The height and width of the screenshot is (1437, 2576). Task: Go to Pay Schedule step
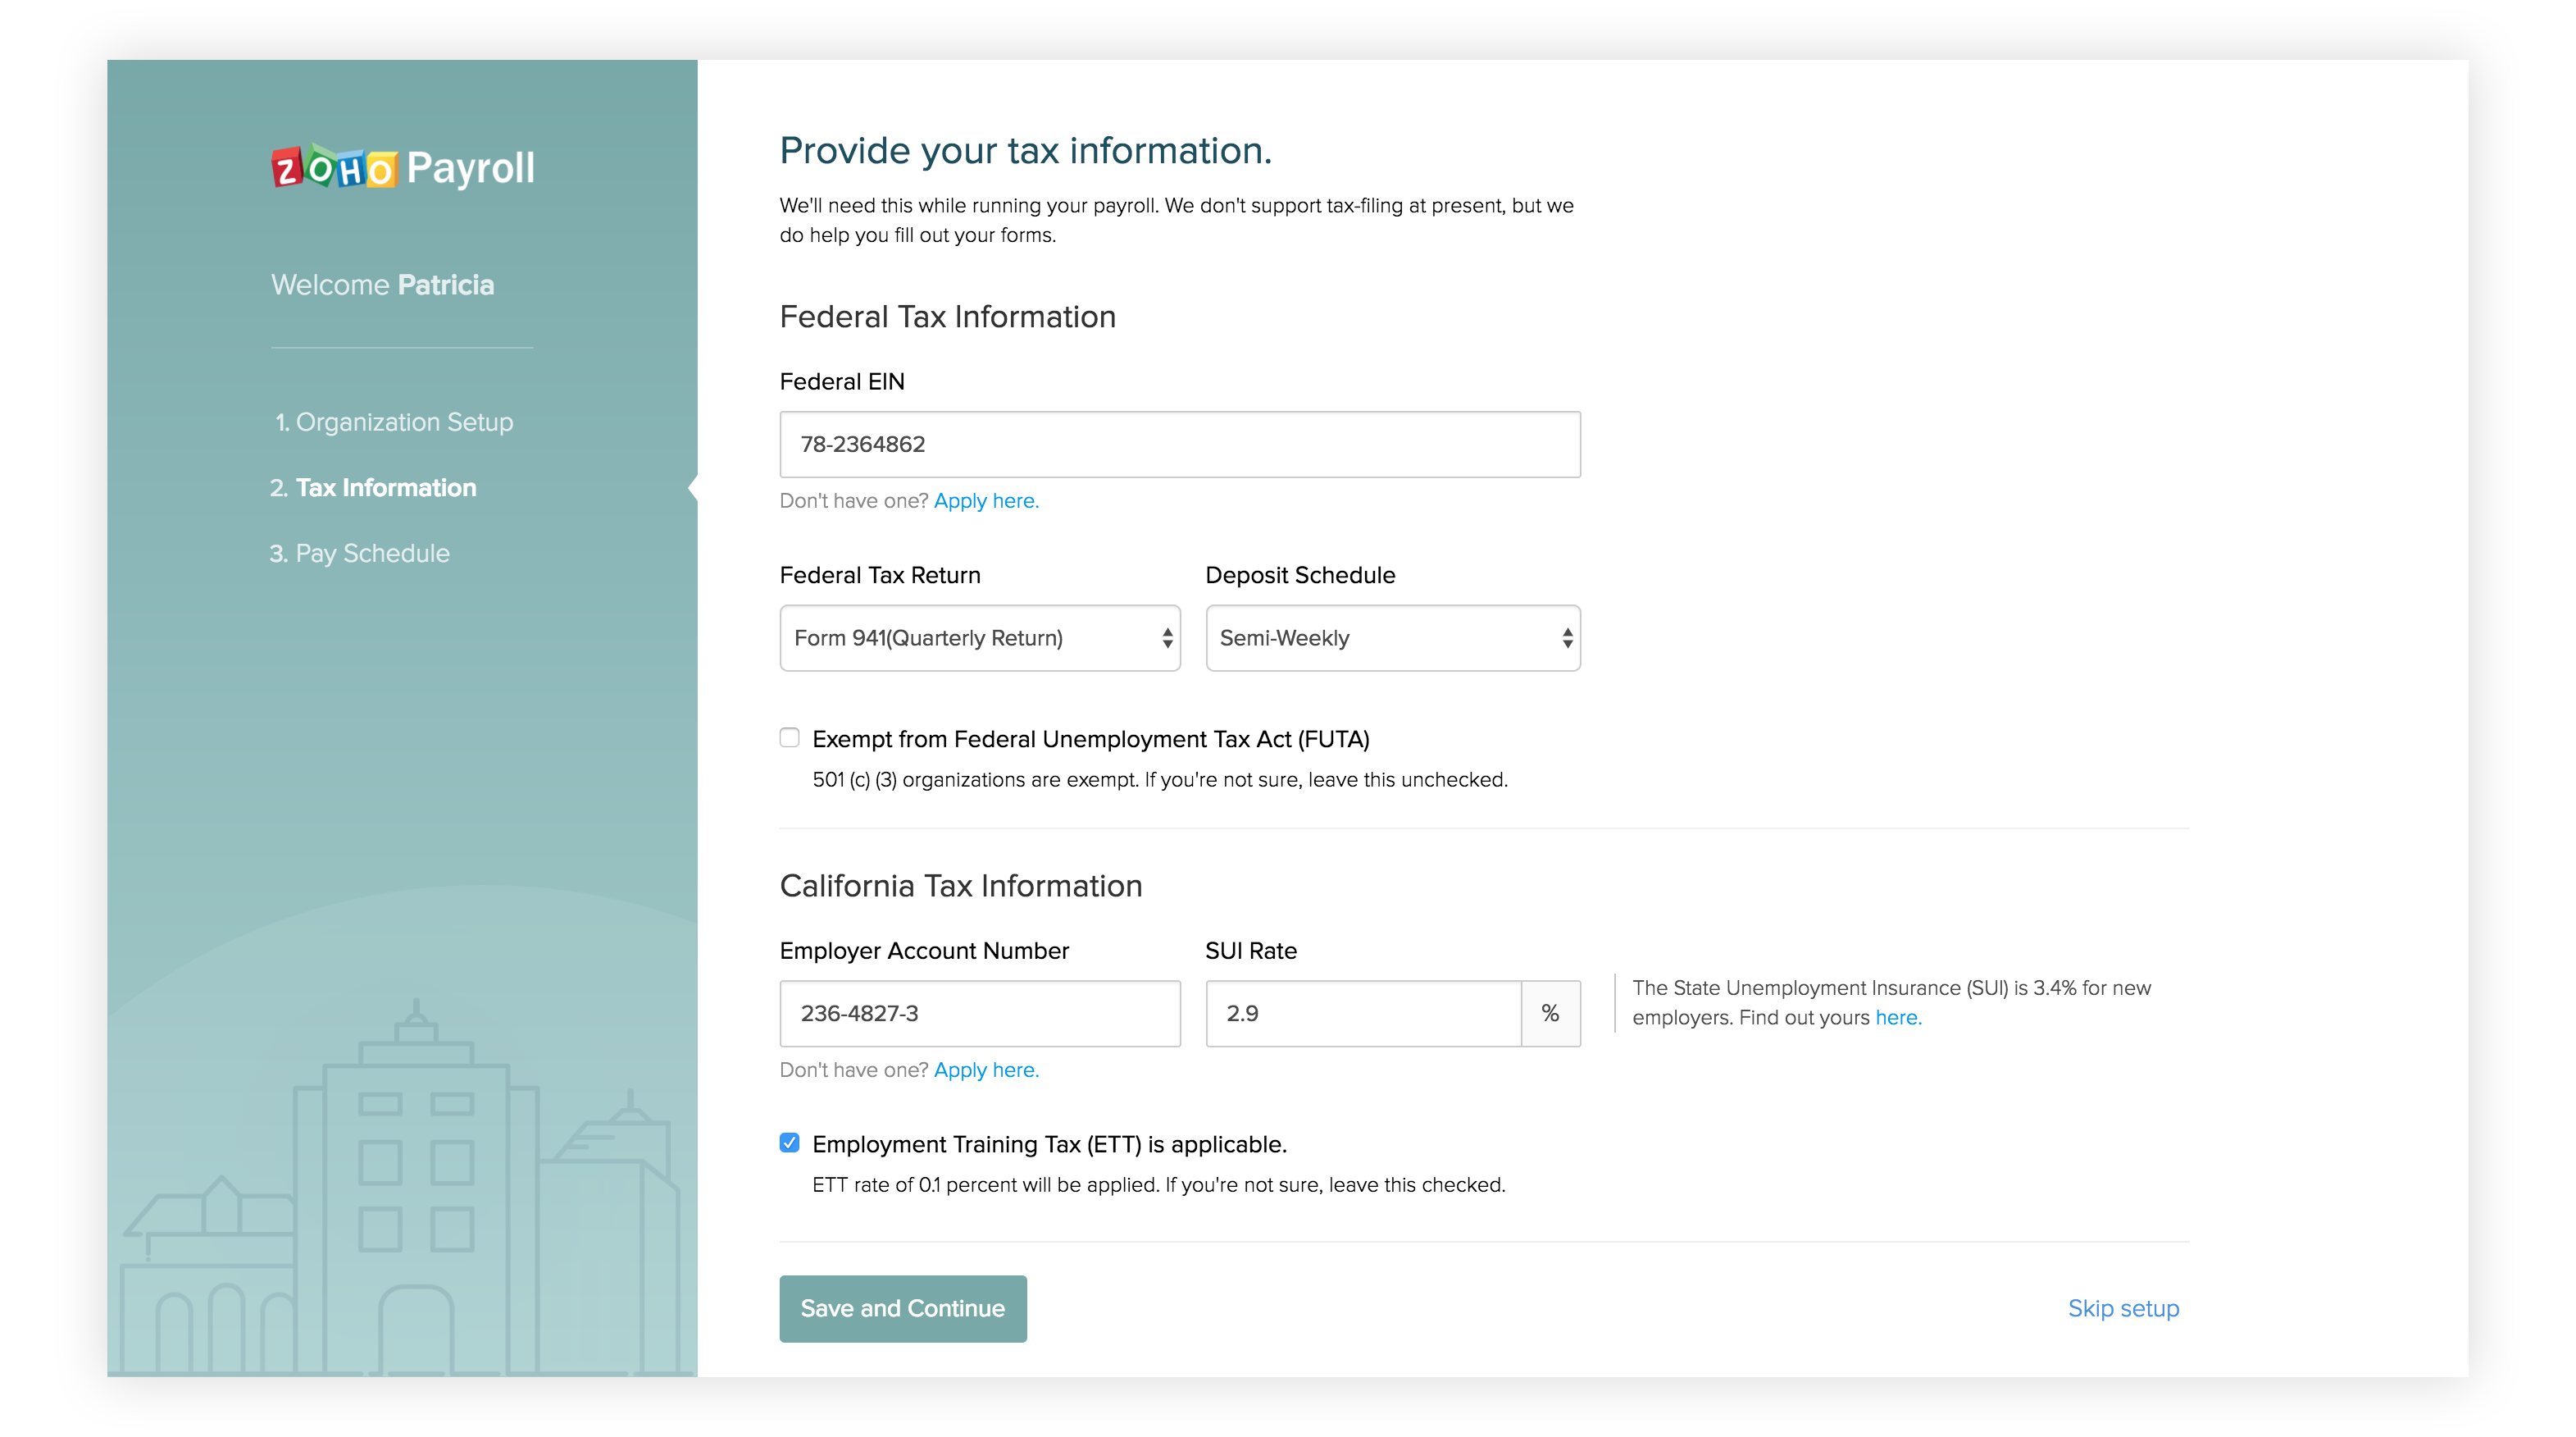[360, 554]
